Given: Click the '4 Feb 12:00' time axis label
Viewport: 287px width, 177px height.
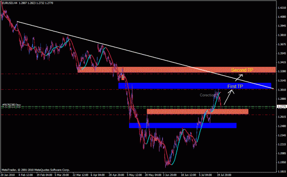Looking at the screenshot, I should click(x=26, y=175).
